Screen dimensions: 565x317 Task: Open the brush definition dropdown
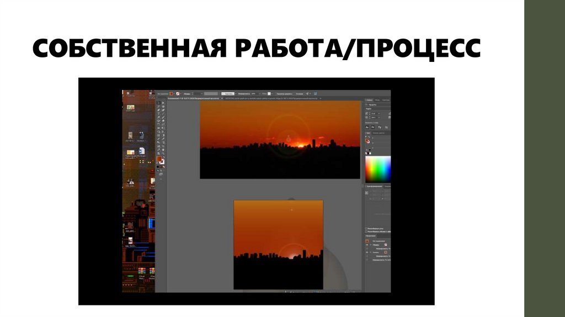point(236,94)
